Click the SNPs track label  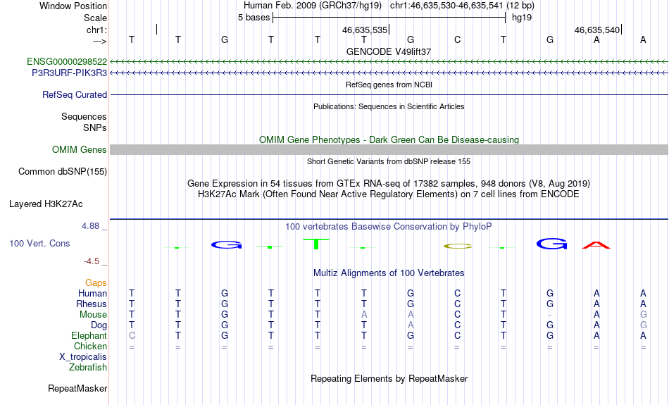[x=95, y=127]
